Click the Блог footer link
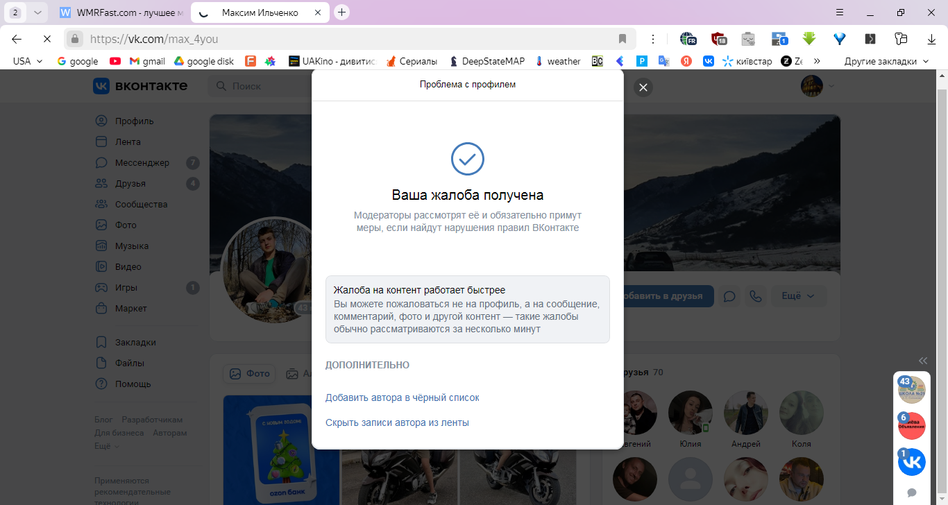The image size is (948, 505). (x=103, y=420)
